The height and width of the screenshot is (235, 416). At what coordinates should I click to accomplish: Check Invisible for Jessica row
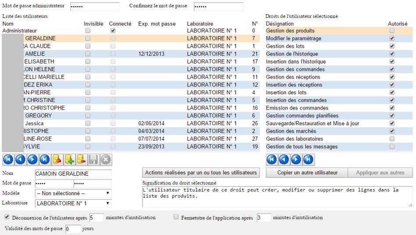[88, 123]
